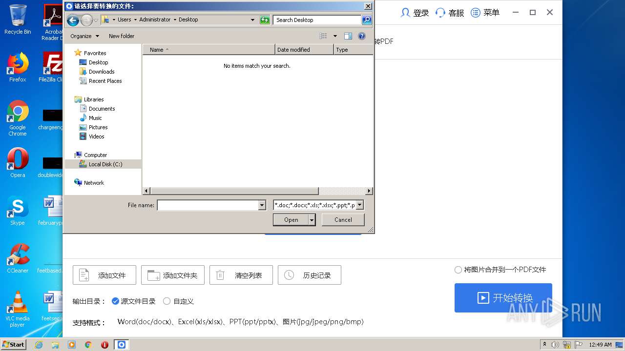The height and width of the screenshot is (351, 625).
Task: Open the Organize menu
Action: point(84,36)
